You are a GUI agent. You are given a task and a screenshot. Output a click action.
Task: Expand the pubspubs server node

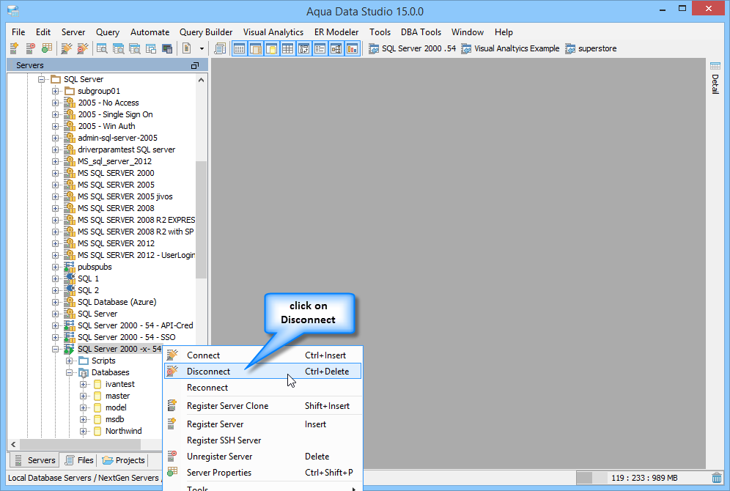pos(56,267)
